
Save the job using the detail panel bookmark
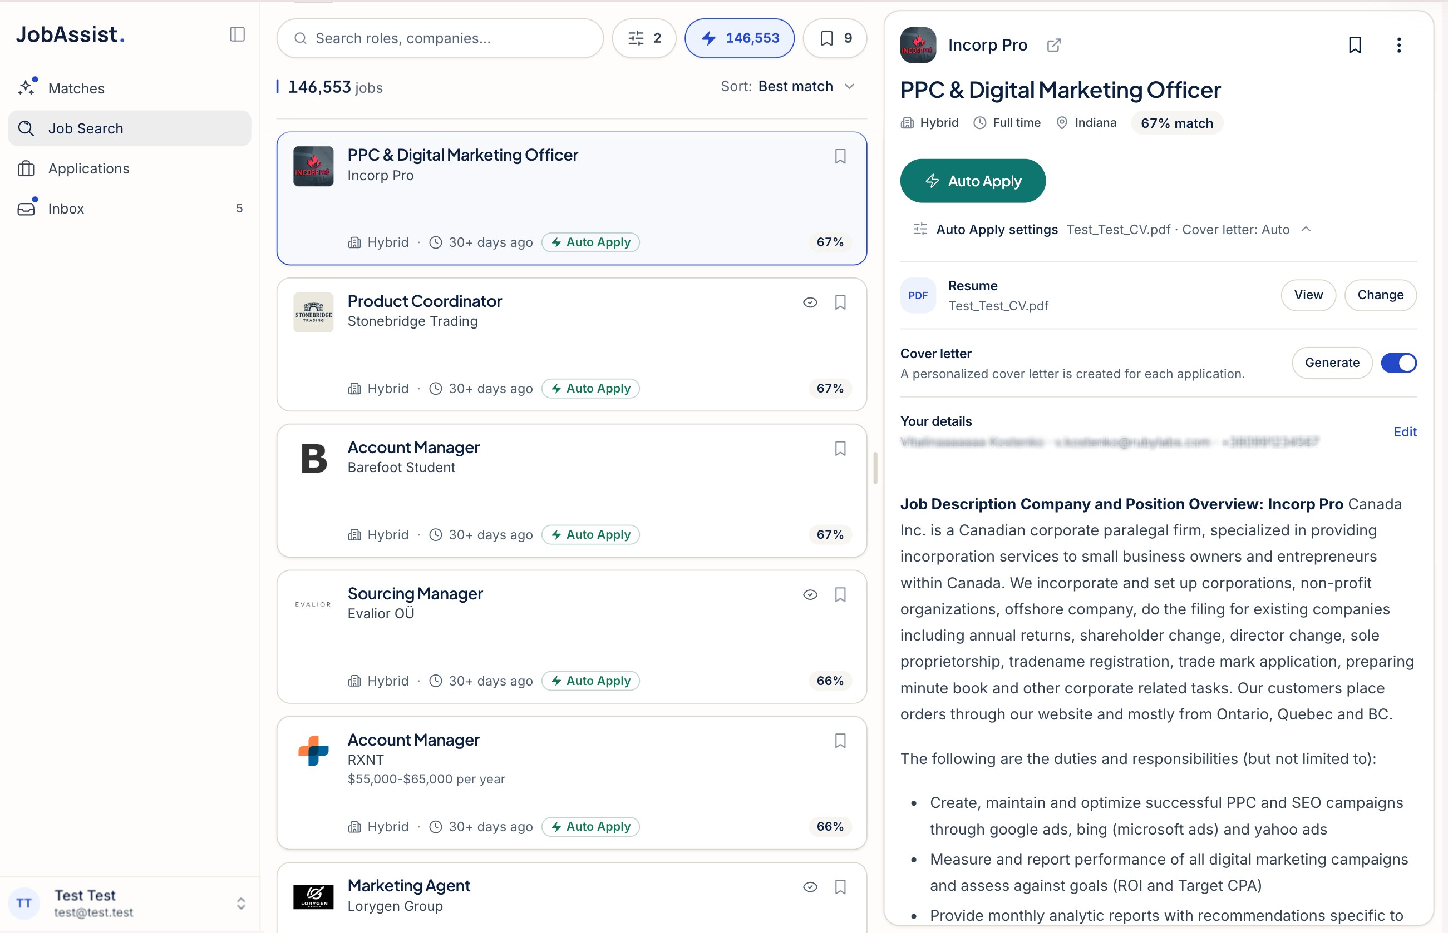[1355, 46]
